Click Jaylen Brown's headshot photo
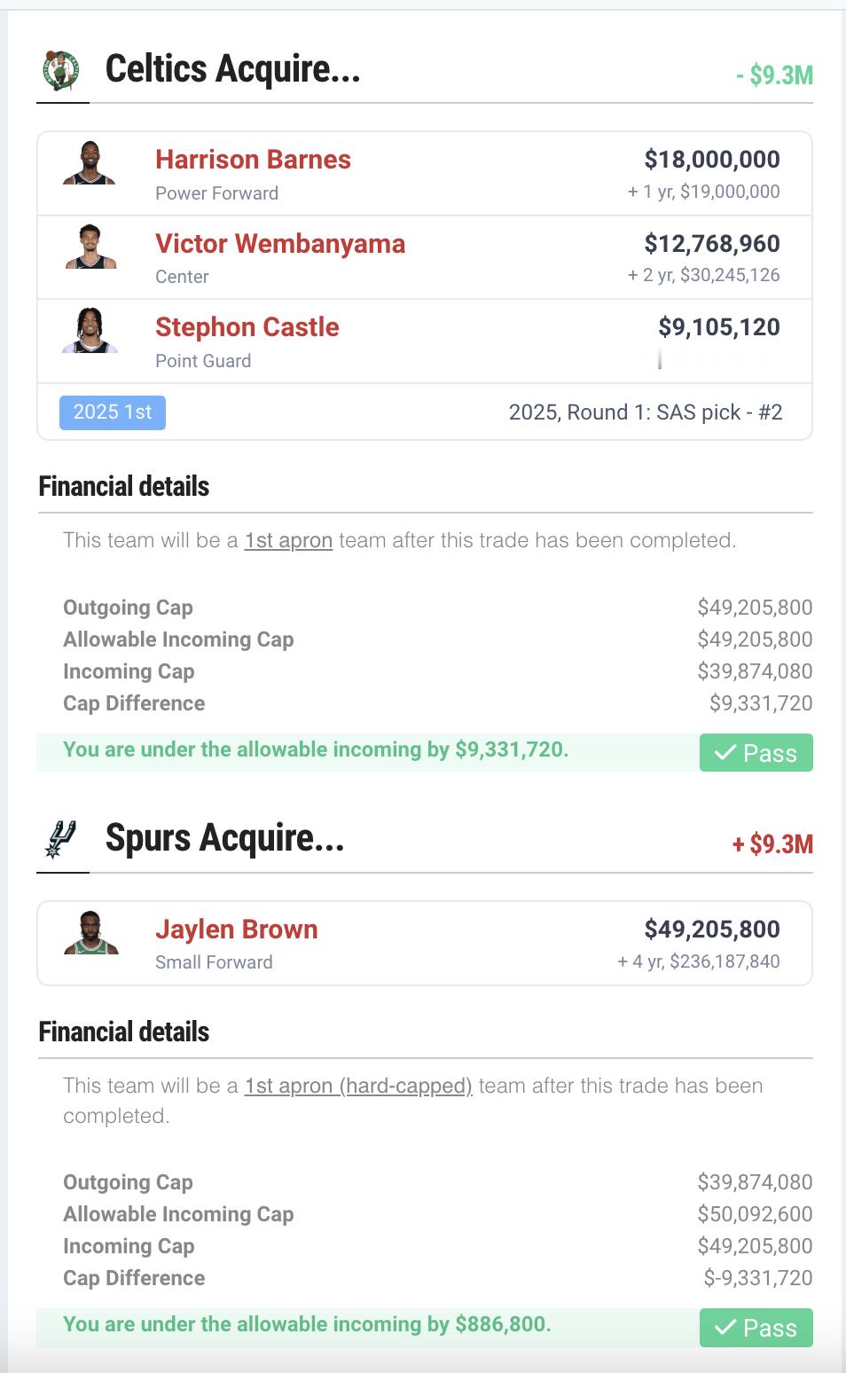This screenshot has width=846, height=1373. click(x=90, y=932)
